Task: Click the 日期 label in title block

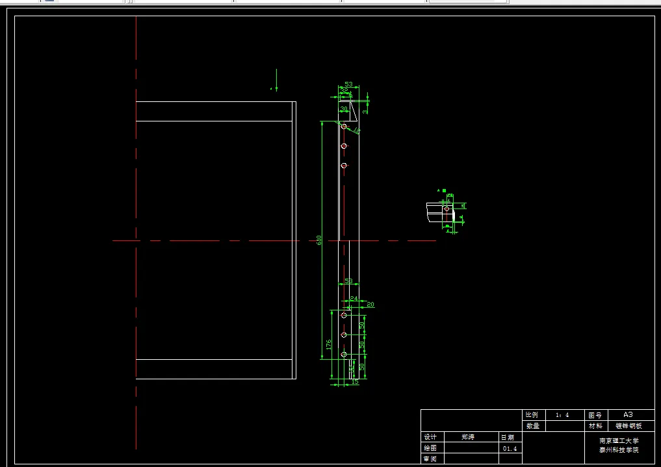Action: click(x=508, y=438)
